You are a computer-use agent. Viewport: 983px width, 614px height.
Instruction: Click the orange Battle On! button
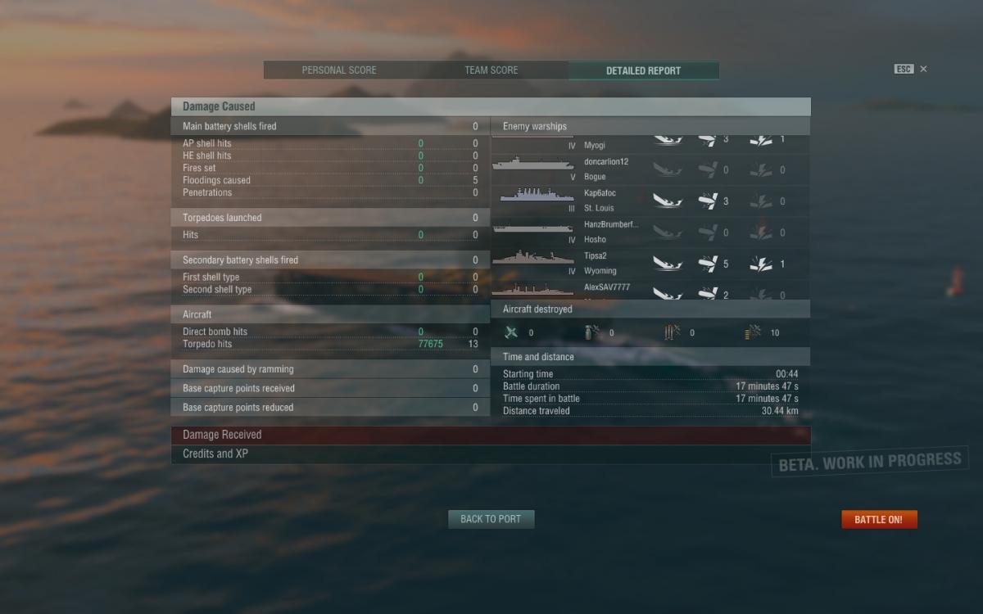[879, 520]
